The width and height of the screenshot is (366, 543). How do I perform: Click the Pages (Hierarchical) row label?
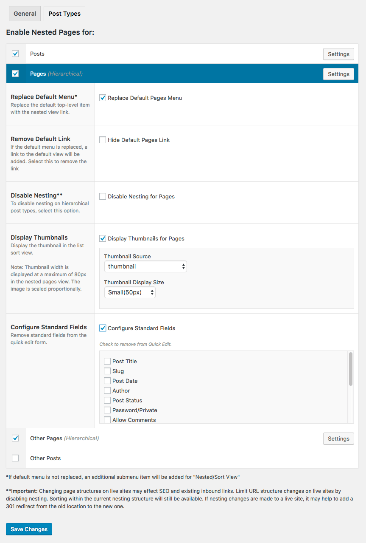[56, 74]
